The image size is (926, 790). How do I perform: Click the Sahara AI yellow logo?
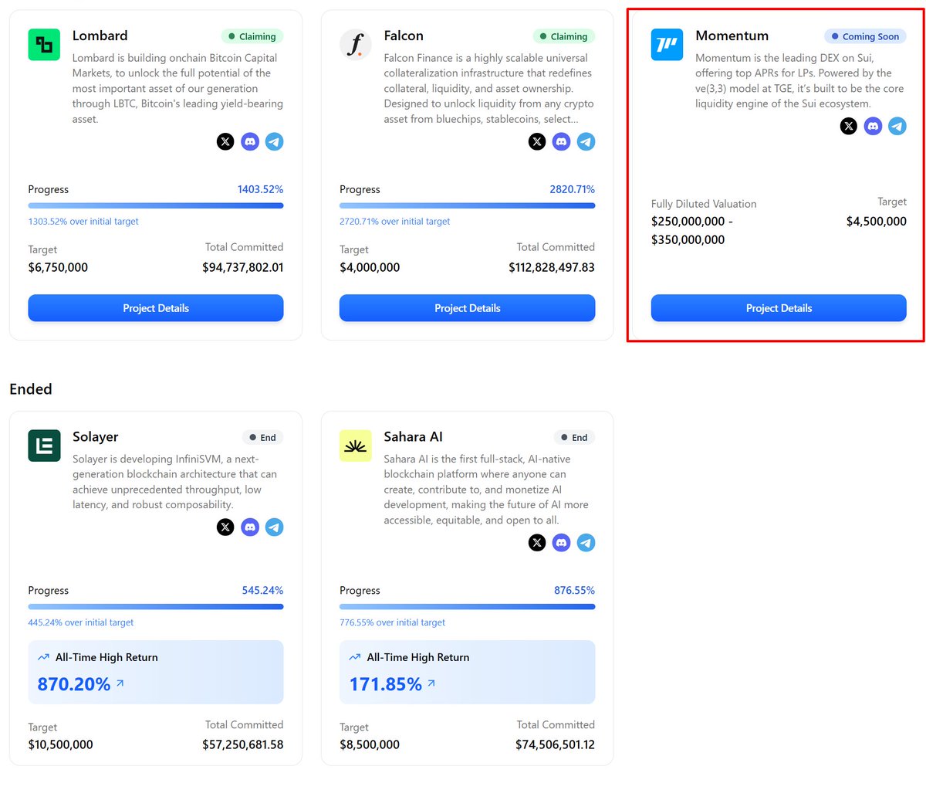(356, 446)
